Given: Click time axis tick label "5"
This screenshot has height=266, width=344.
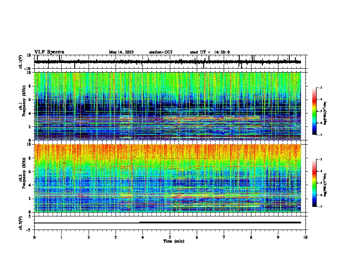Looking at the screenshot, I should pyautogui.click(x=170, y=237).
